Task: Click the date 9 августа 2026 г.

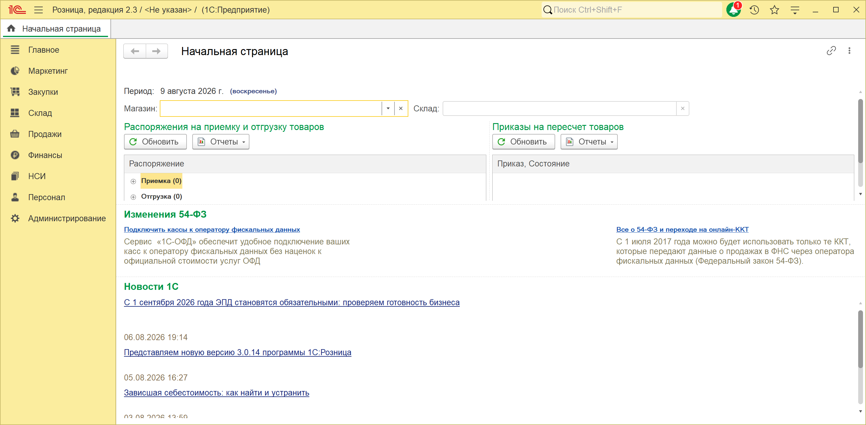Action: pos(192,91)
